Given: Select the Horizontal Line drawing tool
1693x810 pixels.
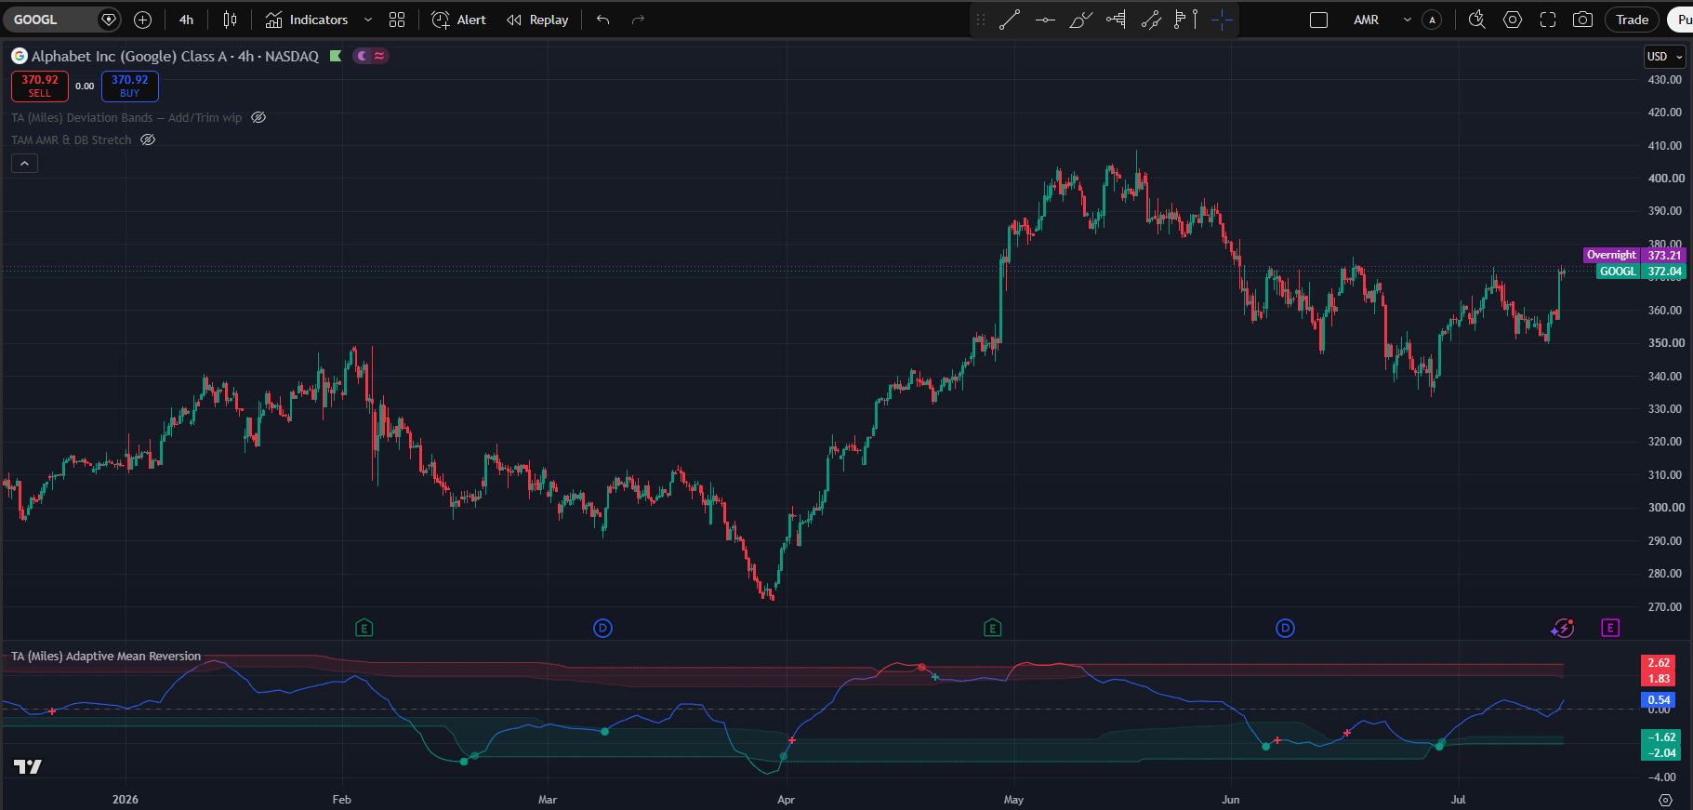Looking at the screenshot, I should click(1045, 20).
